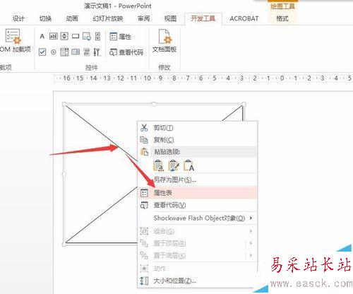
Task: Open the ACROBAT tab
Action: tap(244, 18)
